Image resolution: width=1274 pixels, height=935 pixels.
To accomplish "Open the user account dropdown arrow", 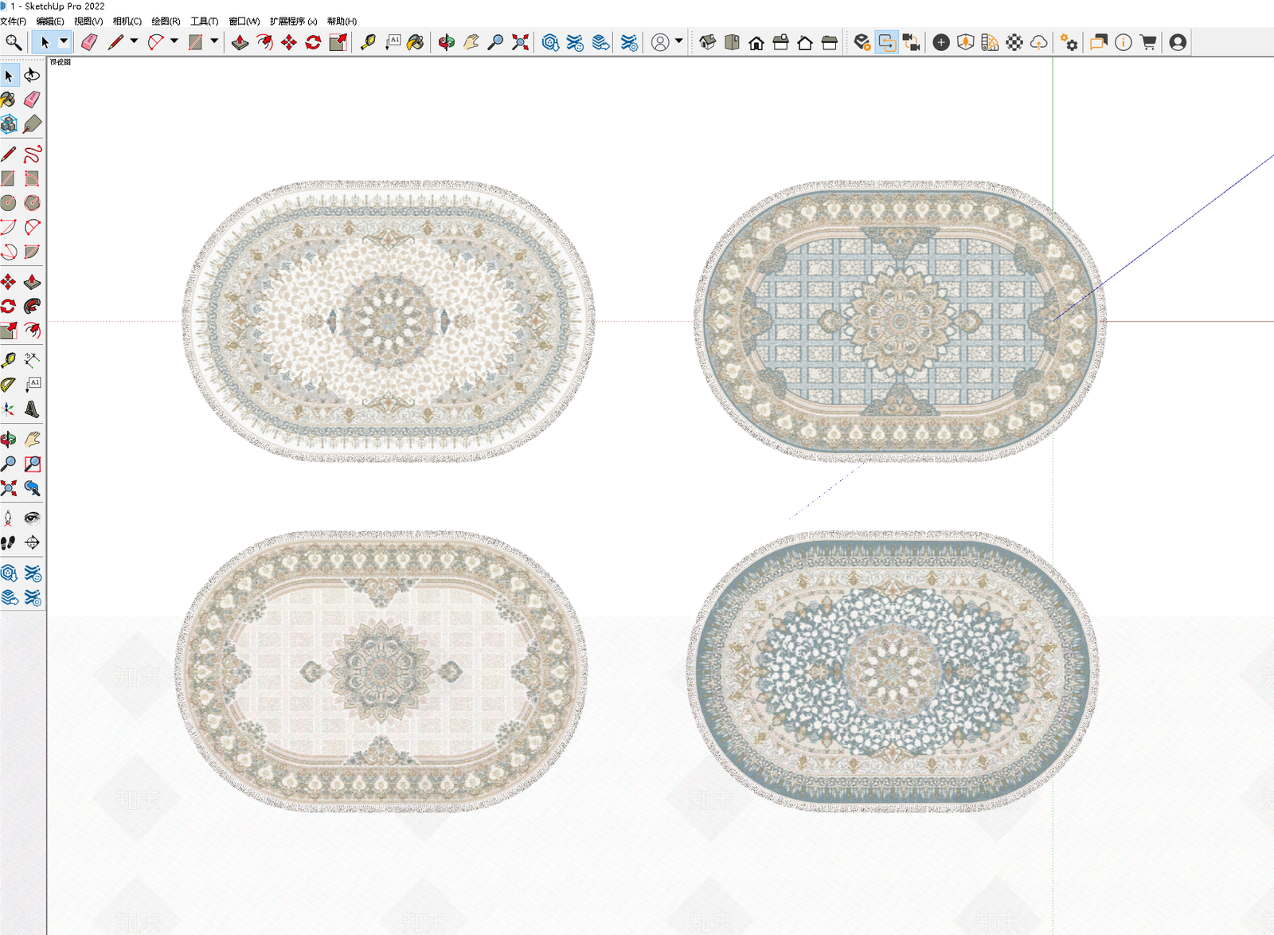I will [678, 41].
